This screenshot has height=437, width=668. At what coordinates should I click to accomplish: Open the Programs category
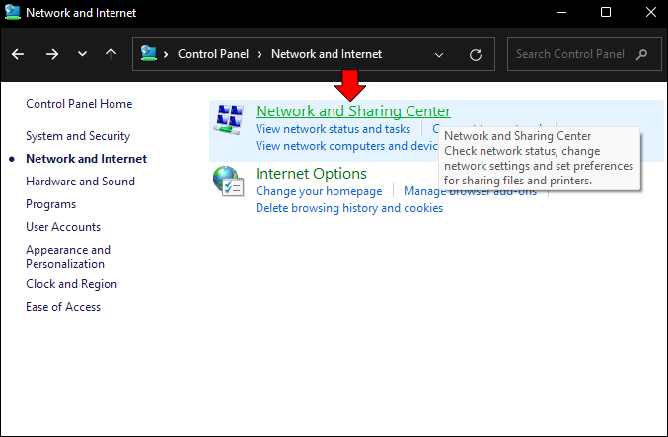click(x=50, y=204)
